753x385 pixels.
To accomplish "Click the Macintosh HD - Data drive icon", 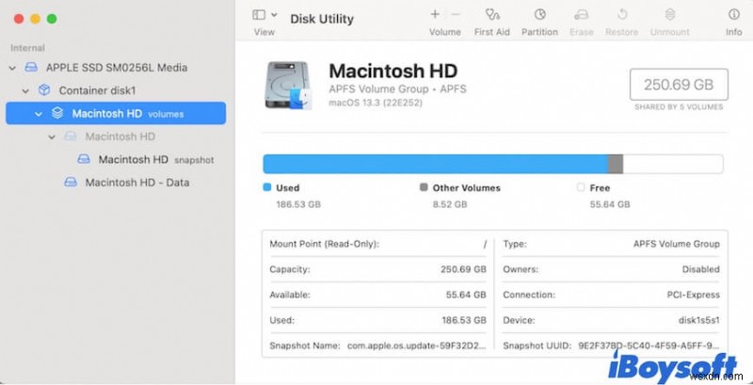I will [71, 183].
